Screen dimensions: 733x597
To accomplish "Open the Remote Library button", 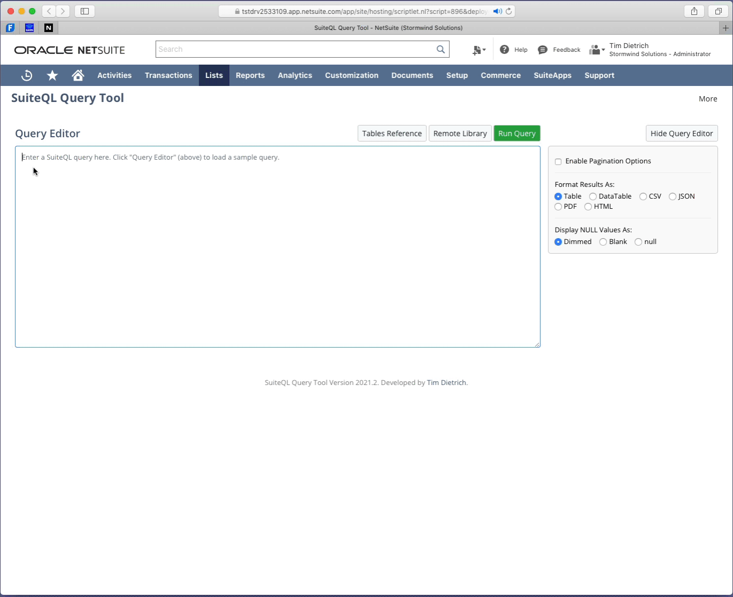I will pyautogui.click(x=460, y=133).
